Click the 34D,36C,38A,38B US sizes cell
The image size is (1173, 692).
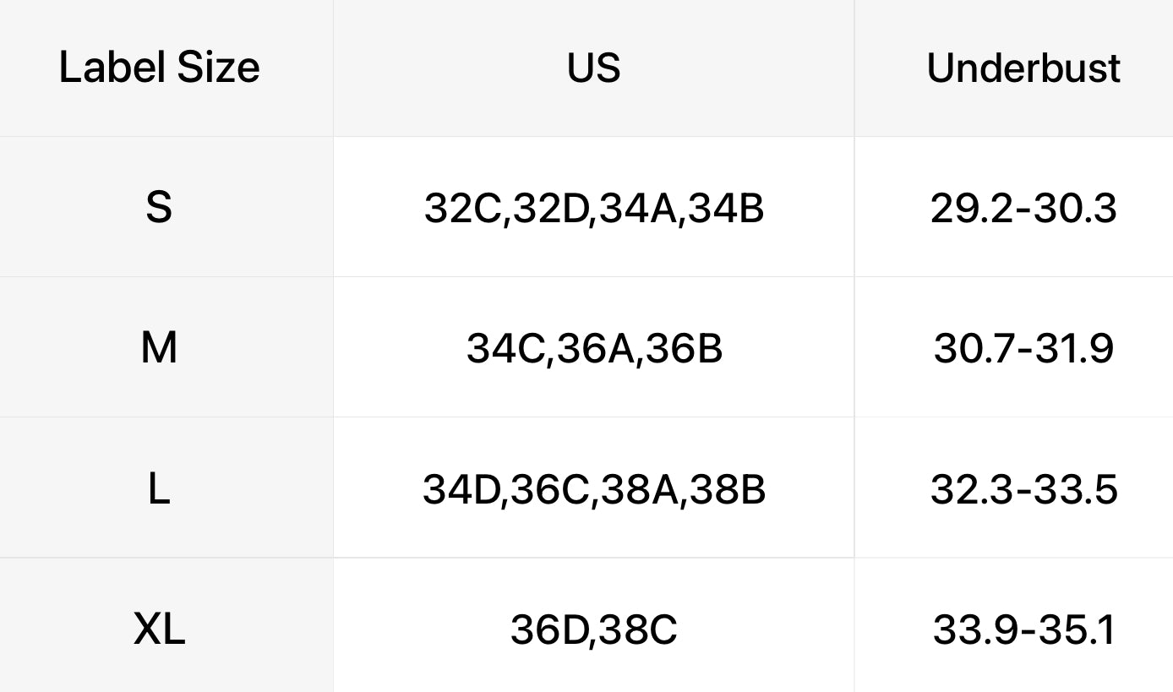click(x=593, y=489)
